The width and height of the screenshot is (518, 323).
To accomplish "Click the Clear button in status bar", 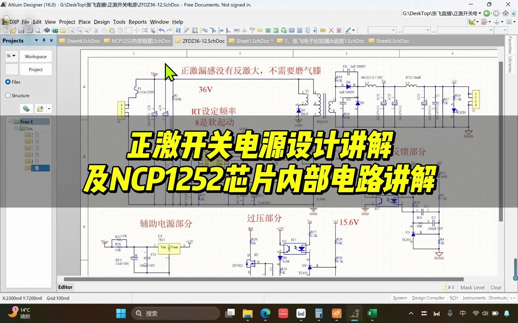I will [496, 287].
